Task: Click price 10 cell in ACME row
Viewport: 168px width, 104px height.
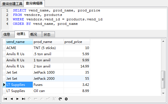Action: pyautogui.click(x=77, y=48)
